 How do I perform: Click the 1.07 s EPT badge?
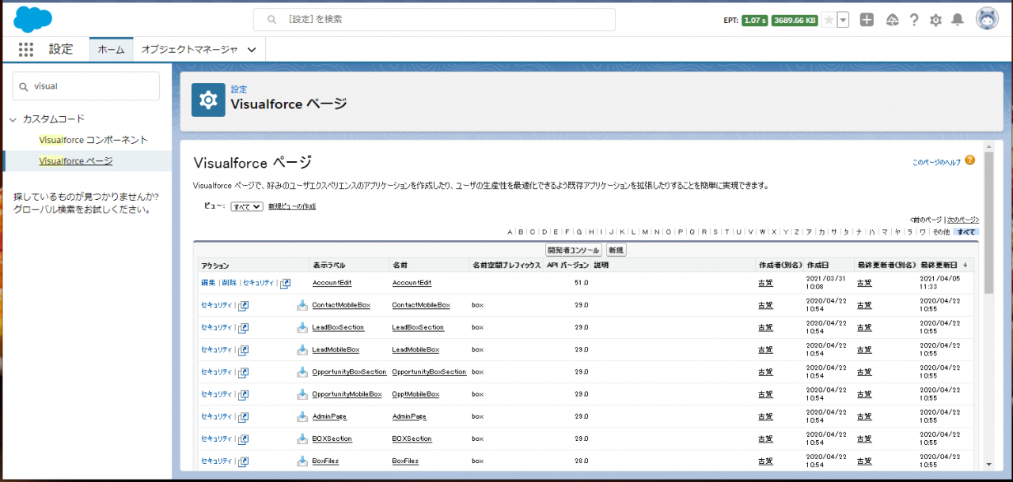pyautogui.click(x=755, y=20)
